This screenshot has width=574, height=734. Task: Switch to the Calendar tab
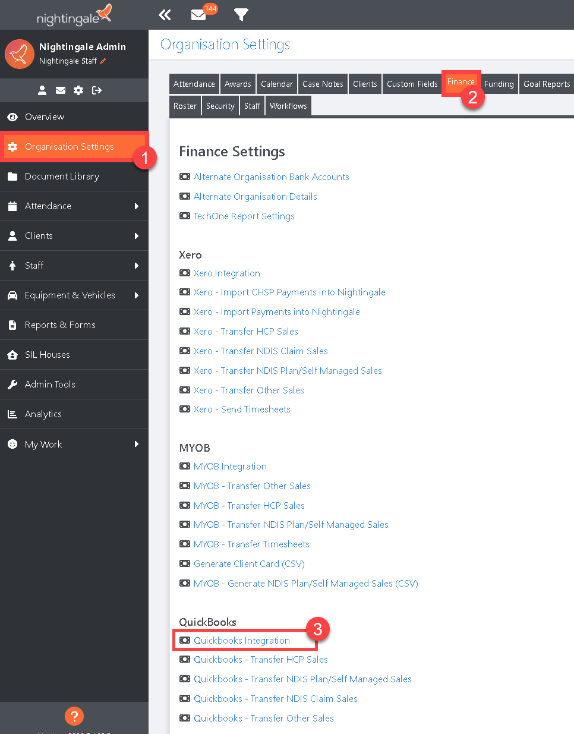277,84
